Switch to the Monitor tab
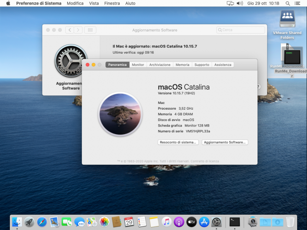 tap(138, 65)
